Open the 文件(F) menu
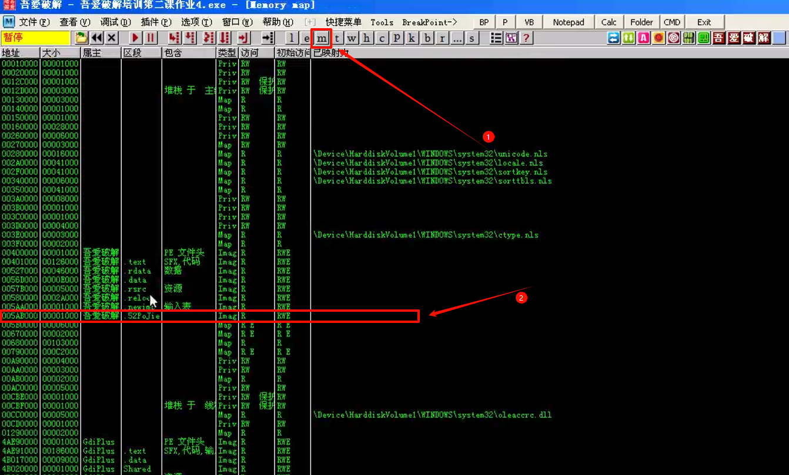 click(x=35, y=22)
